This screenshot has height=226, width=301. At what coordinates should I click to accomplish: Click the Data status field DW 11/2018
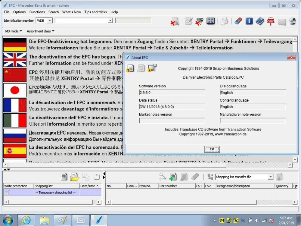(x=172, y=107)
